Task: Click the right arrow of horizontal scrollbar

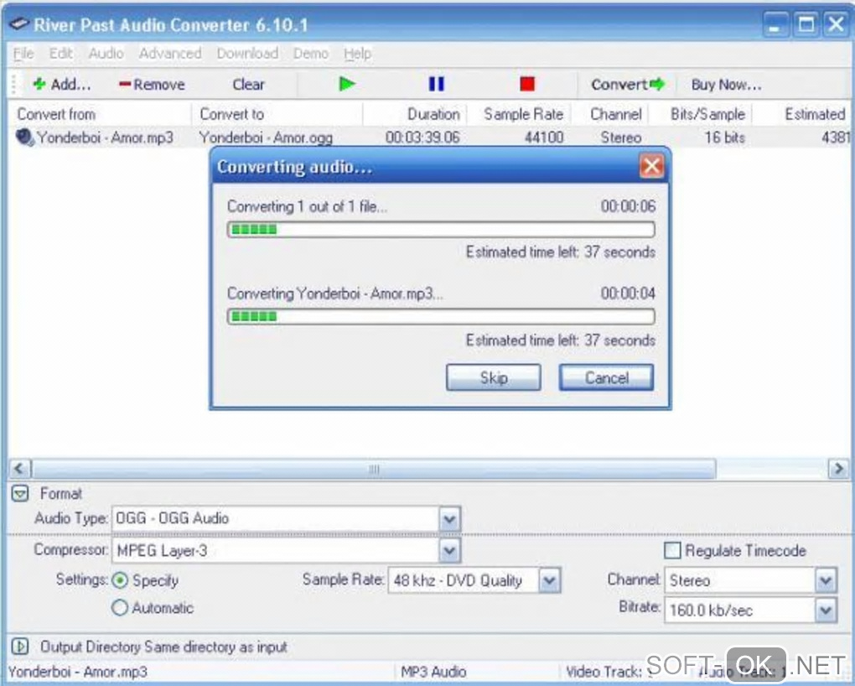Action: point(837,468)
